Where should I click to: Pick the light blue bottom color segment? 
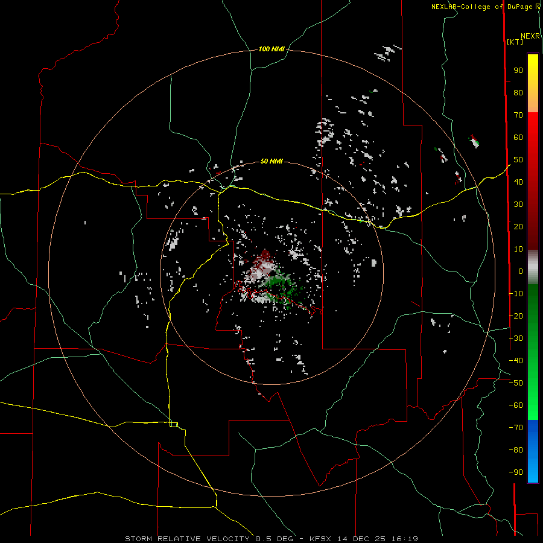pos(533,471)
